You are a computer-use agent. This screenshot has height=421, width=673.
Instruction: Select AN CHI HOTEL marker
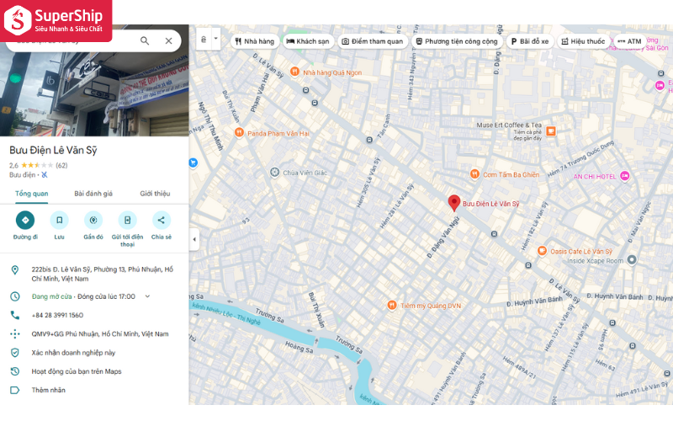[x=625, y=176]
